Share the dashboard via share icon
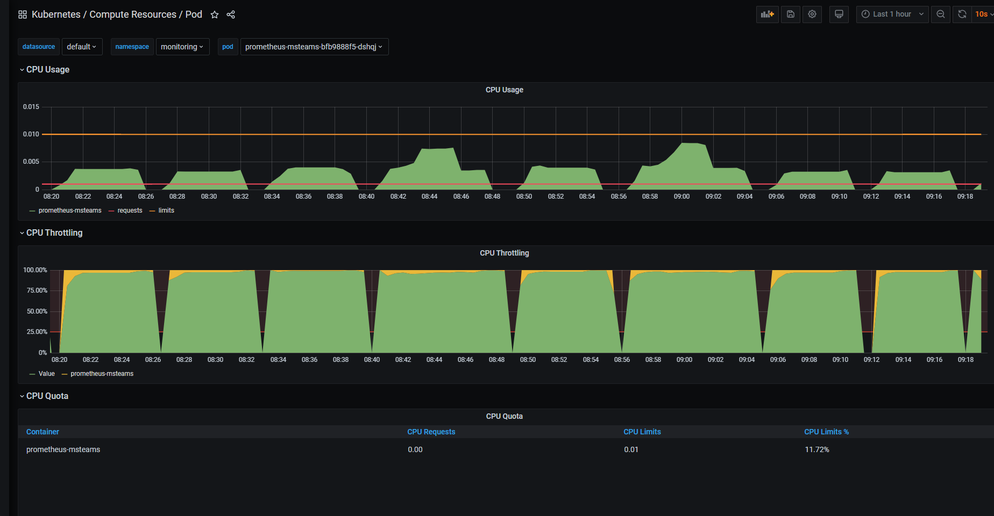 coord(230,14)
